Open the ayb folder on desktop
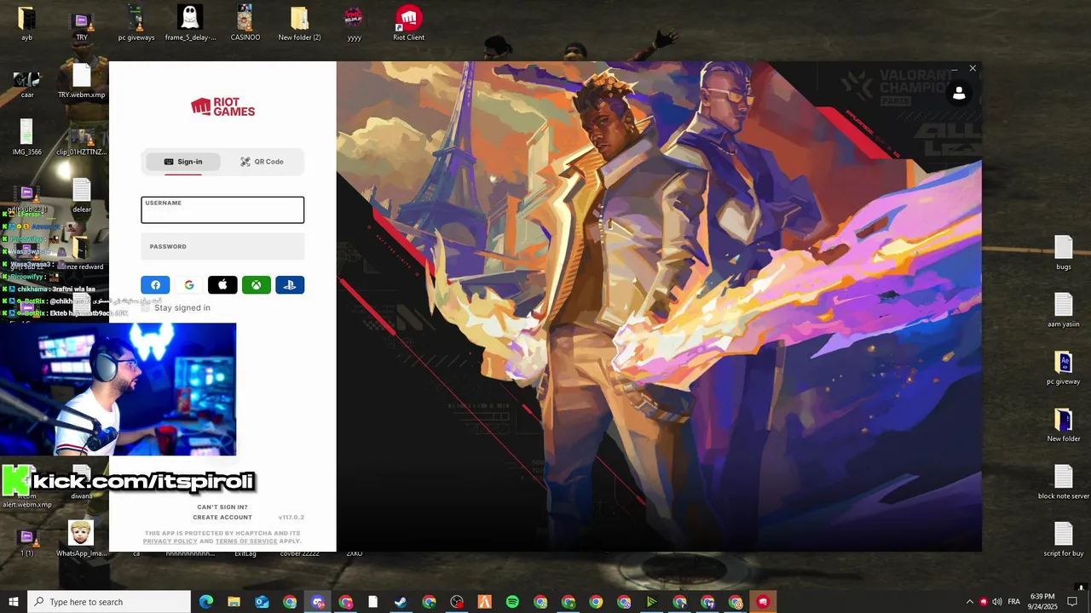1091x613 pixels. 27,23
